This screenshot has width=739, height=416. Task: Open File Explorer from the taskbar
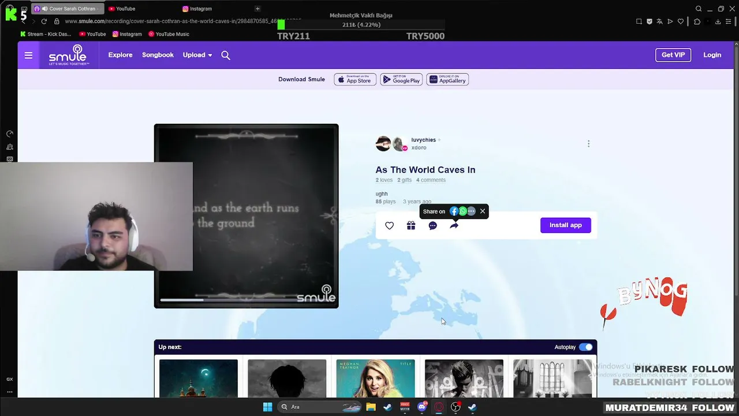(371, 407)
